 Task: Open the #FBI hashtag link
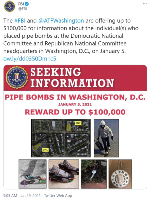(x=20, y=20)
